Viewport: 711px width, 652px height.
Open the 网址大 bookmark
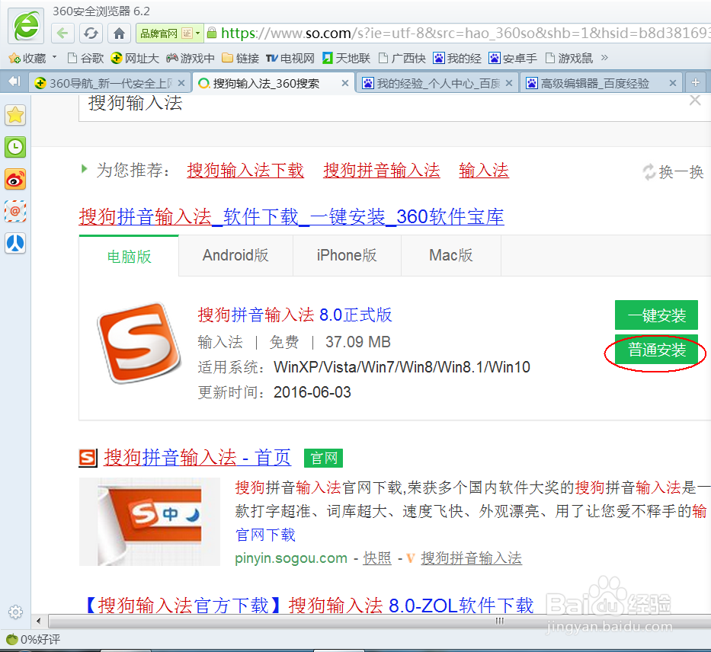point(135,58)
